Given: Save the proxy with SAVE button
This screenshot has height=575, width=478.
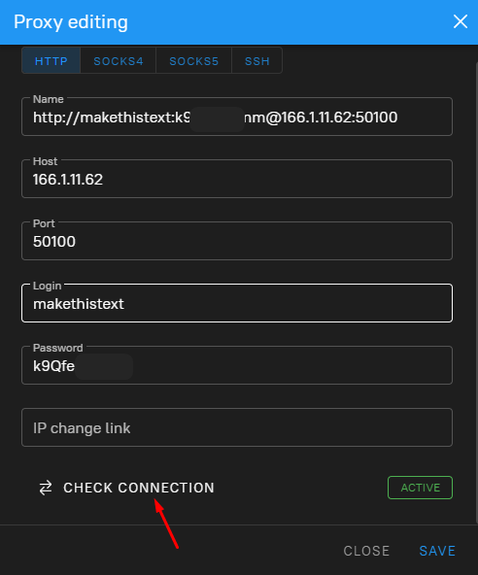Looking at the screenshot, I should point(437,551).
